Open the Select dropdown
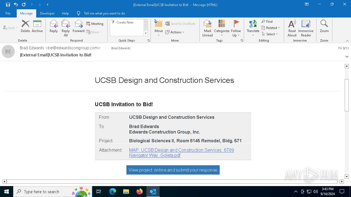This screenshot has width=351, height=197. pos(270,34)
